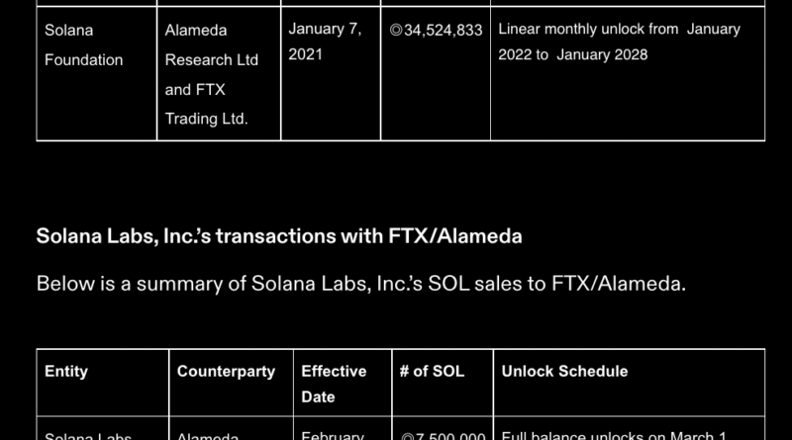
Task: Select the Alameda Research Ltd counterparty text
Action: point(211,44)
